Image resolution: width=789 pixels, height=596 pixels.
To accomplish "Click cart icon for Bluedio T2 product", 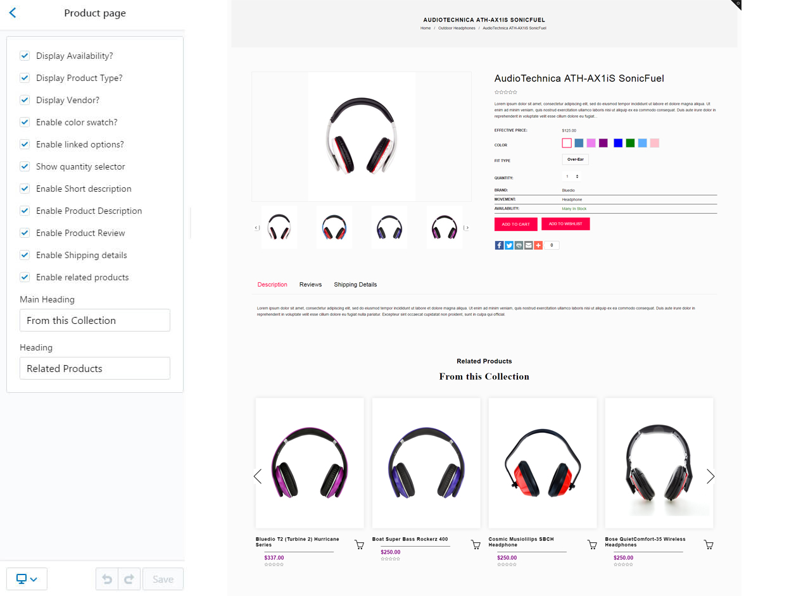I will click(359, 545).
